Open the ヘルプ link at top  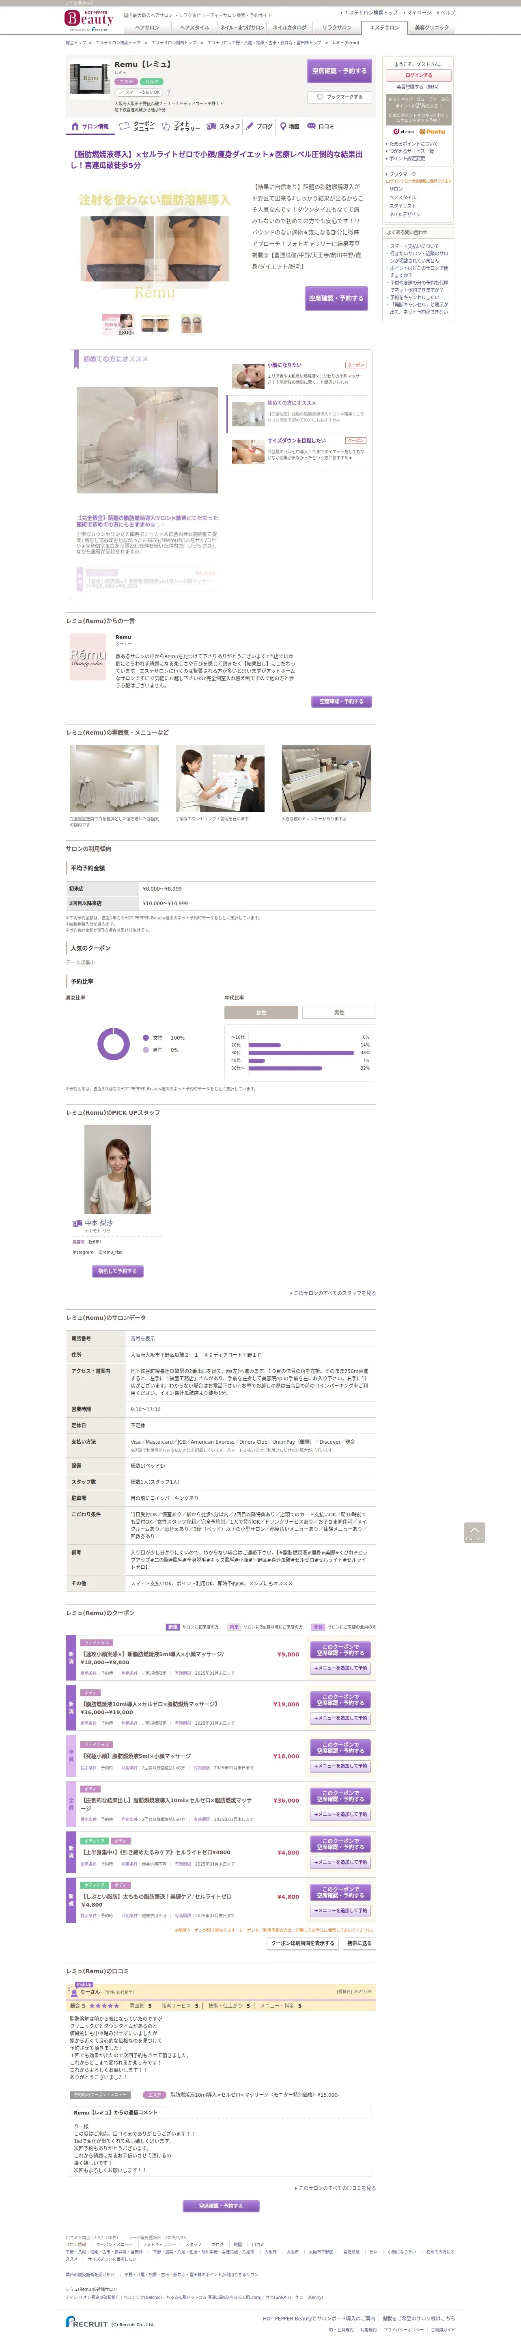446,13
